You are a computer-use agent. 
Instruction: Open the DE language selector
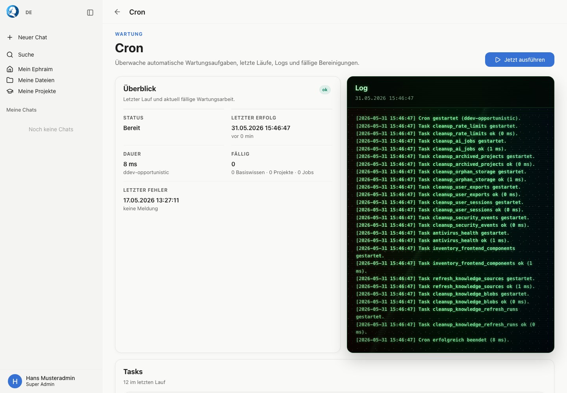pyautogui.click(x=29, y=13)
